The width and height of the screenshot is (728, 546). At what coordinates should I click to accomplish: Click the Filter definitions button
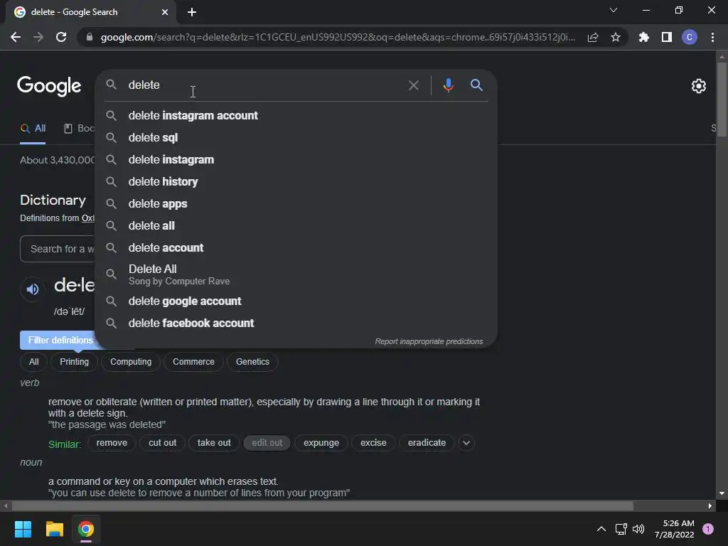pyautogui.click(x=58, y=341)
